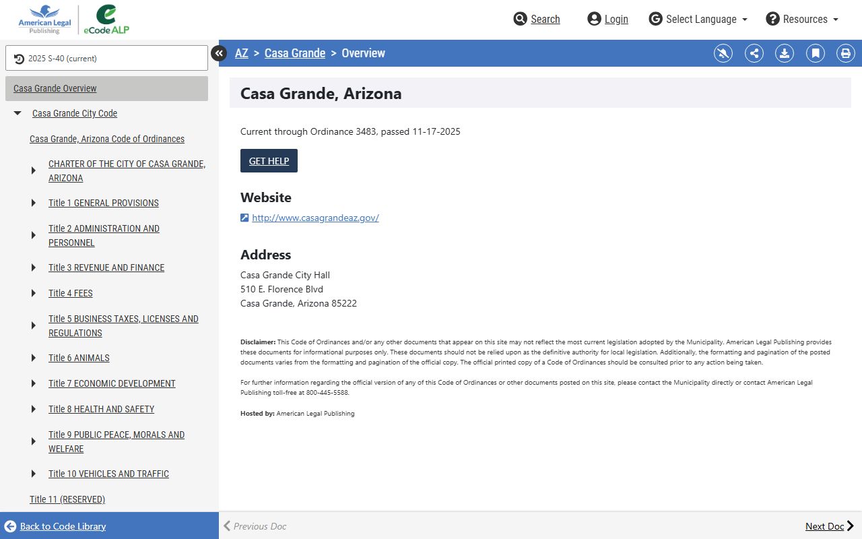Screen dimensions: 862x539
Task: Click the Bookmark icon
Action: (816, 53)
